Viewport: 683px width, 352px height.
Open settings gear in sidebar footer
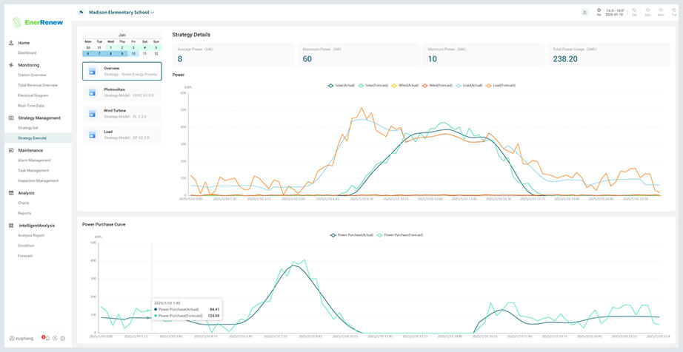pos(63,338)
